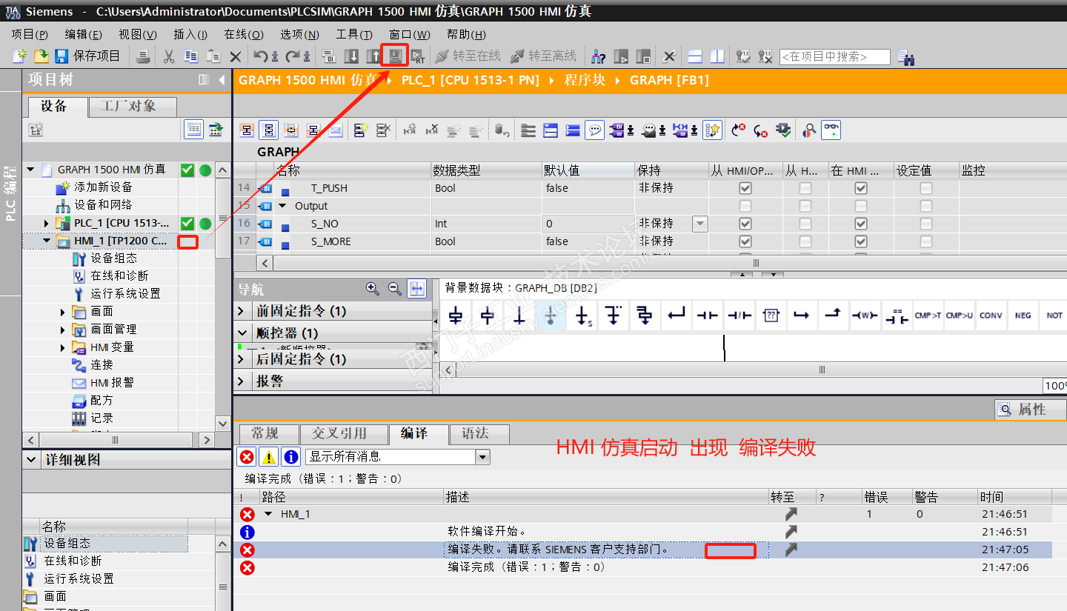Insert a normally closed contact from GRAPH toolbar

click(738, 315)
